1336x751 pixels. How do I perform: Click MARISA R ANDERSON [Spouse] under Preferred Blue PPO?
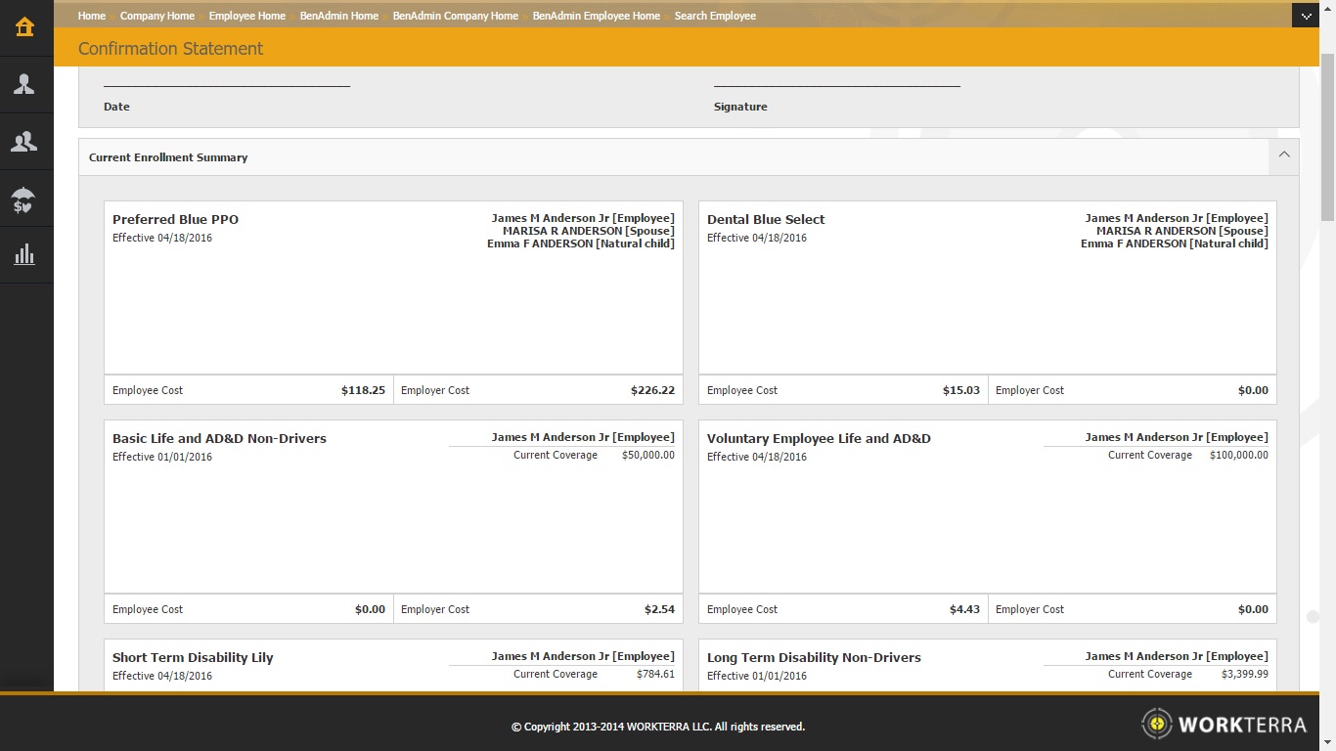pyautogui.click(x=589, y=232)
